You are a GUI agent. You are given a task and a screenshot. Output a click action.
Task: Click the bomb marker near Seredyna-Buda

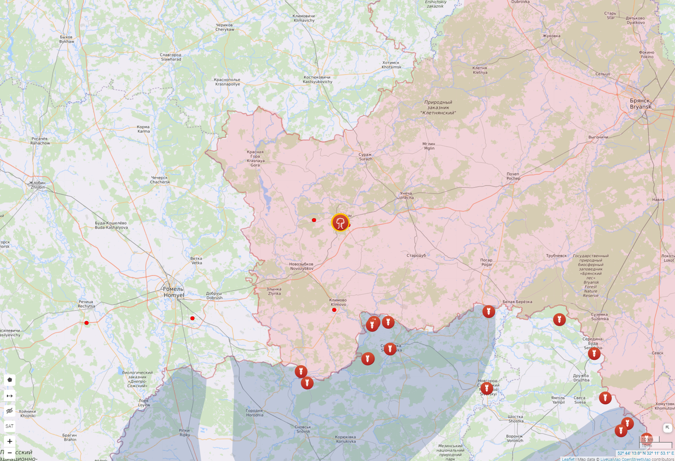pyautogui.click(x=594, y=353)
